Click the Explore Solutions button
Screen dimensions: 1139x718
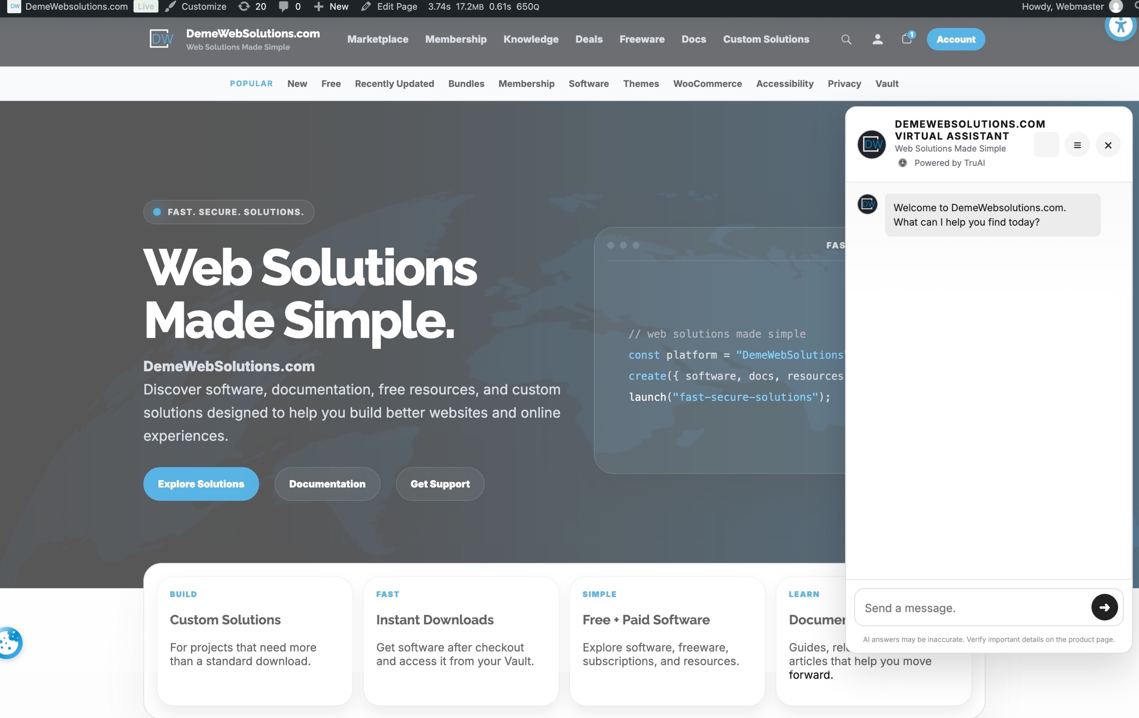coord(201,484)
